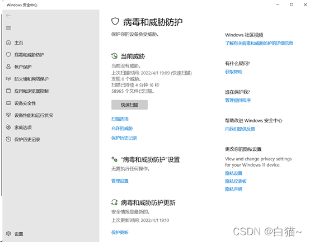Click the home icon beside 主页

[8, 42]
